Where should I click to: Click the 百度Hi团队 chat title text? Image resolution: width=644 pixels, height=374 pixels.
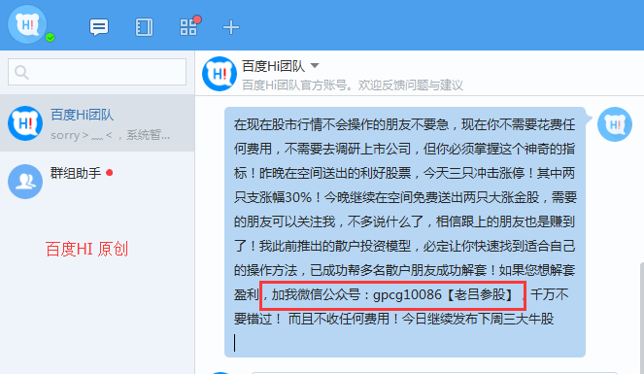[273, 66]
